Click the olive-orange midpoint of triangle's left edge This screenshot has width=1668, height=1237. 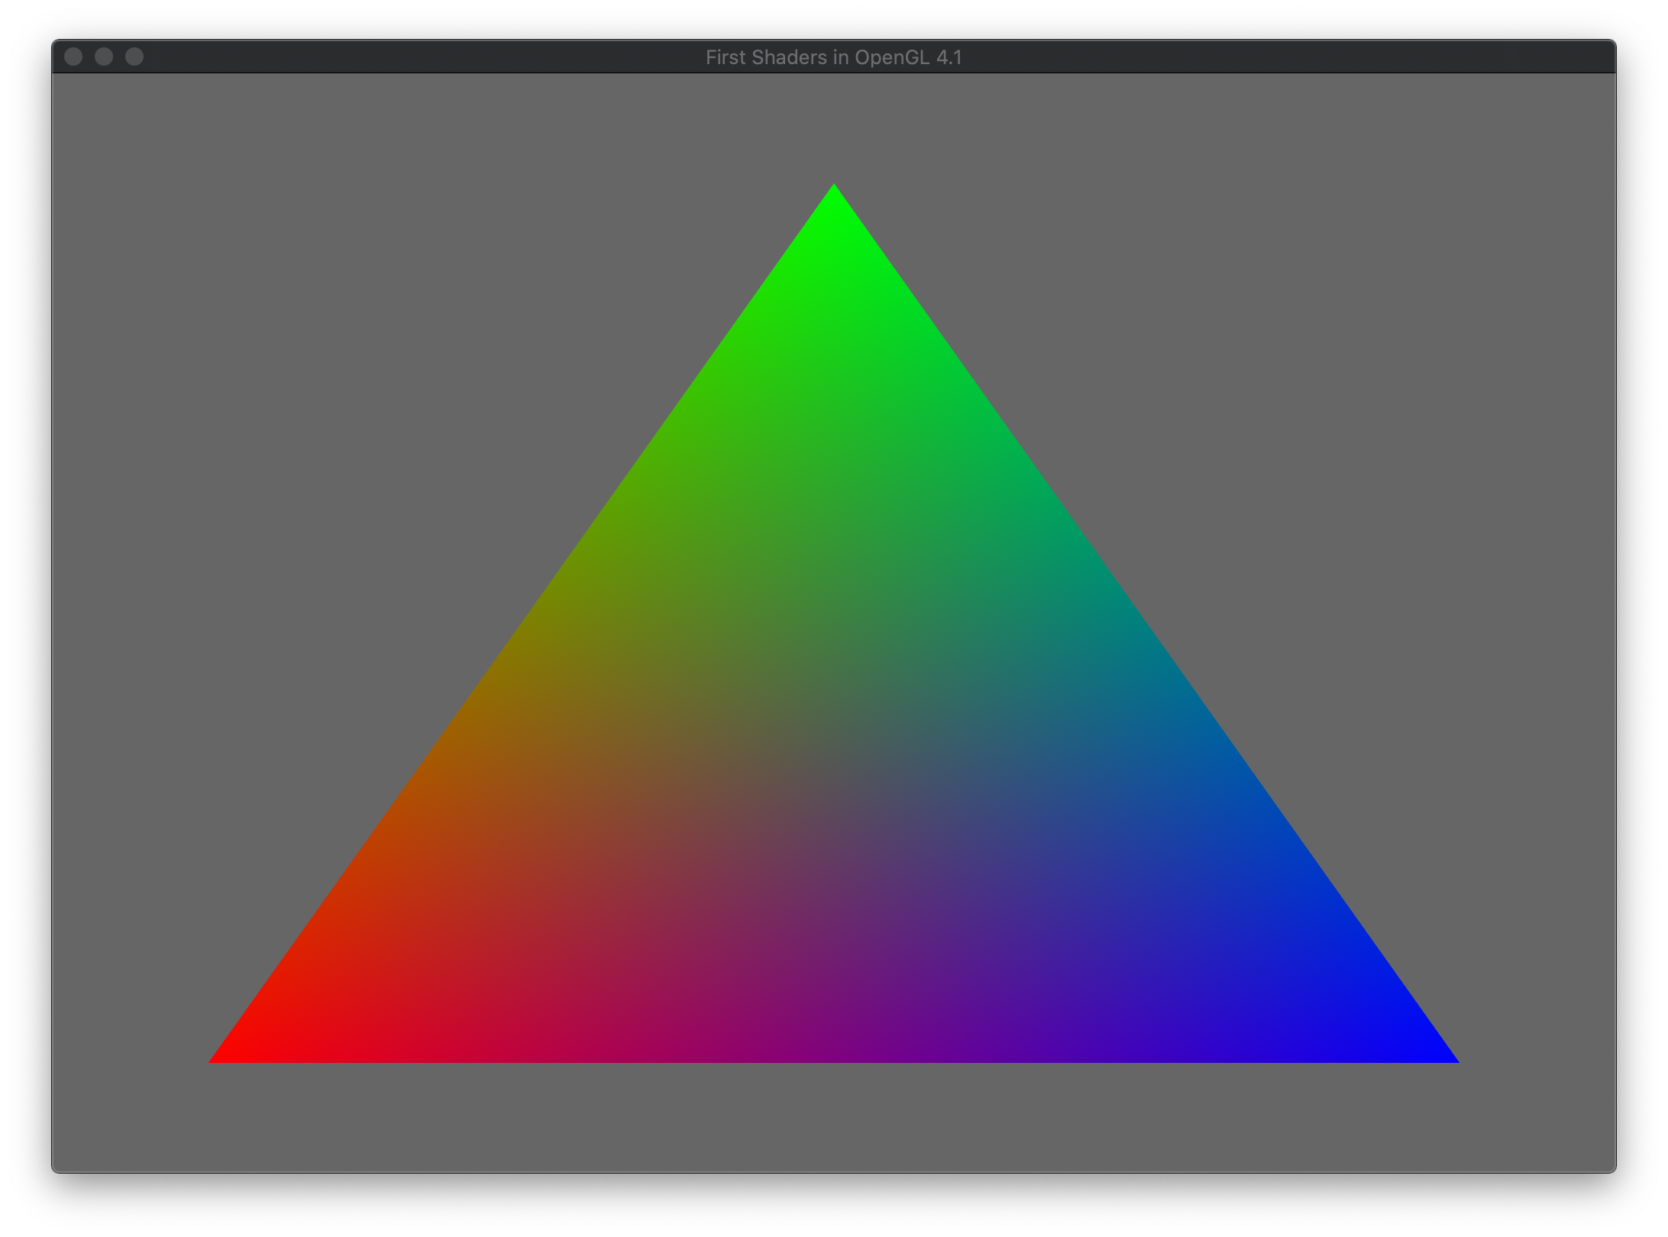pos(531,622)
